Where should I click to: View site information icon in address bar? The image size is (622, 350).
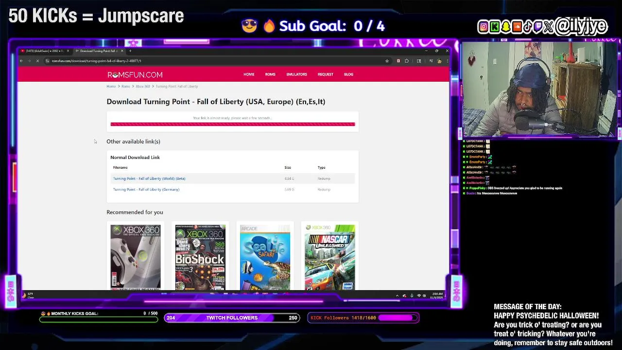[47, 61]
